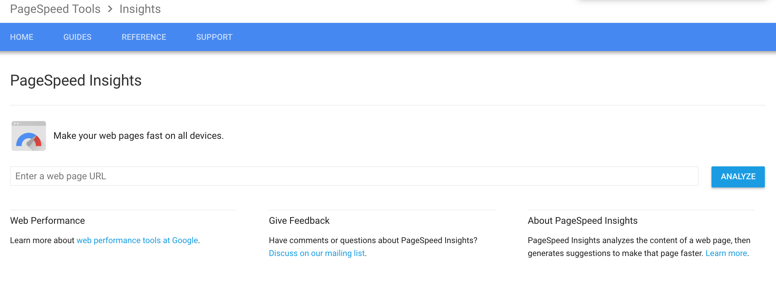This screenshot has height=297, width=776.
Task: Click the Give Feedback section heading
Action: pyautogui.click(x=299, y=221)
